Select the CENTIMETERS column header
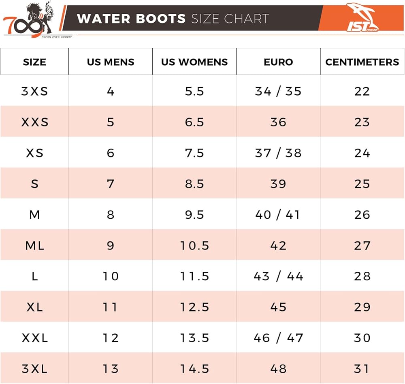The width and height of the screenshot is (405, 384). 362,62
